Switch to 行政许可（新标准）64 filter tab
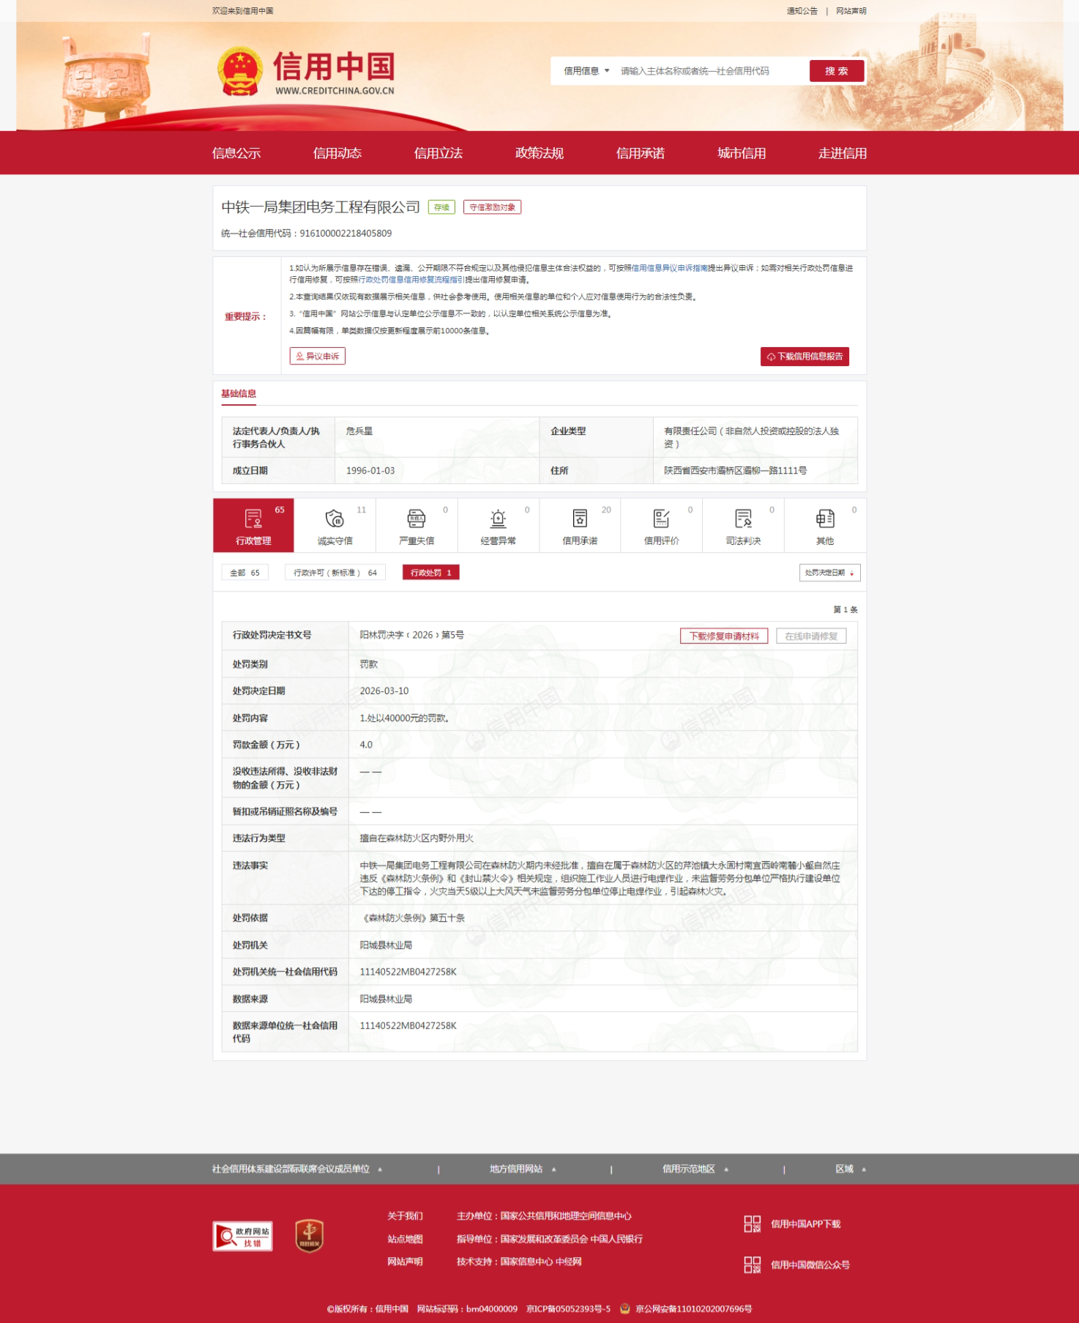Viewport: 1079px width, 1323px height. (335, 573)
